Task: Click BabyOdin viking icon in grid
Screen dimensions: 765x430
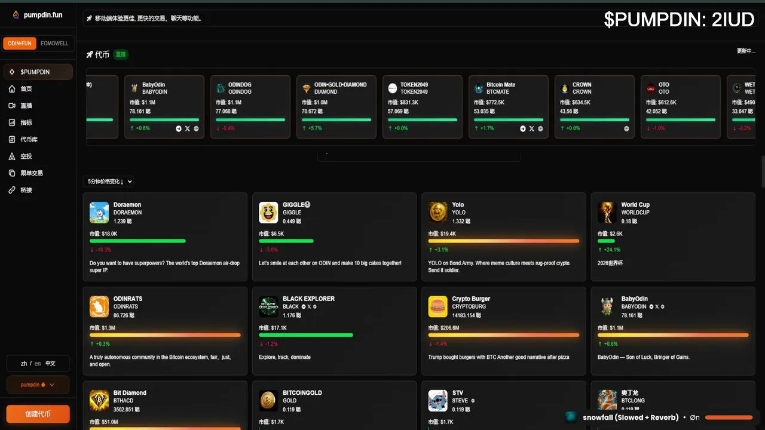Action: (607, 306)
